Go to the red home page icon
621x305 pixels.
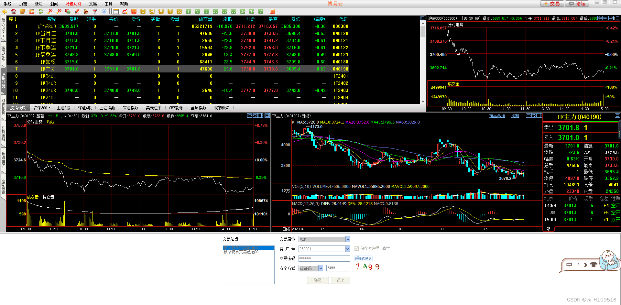(x=14, y=11)
